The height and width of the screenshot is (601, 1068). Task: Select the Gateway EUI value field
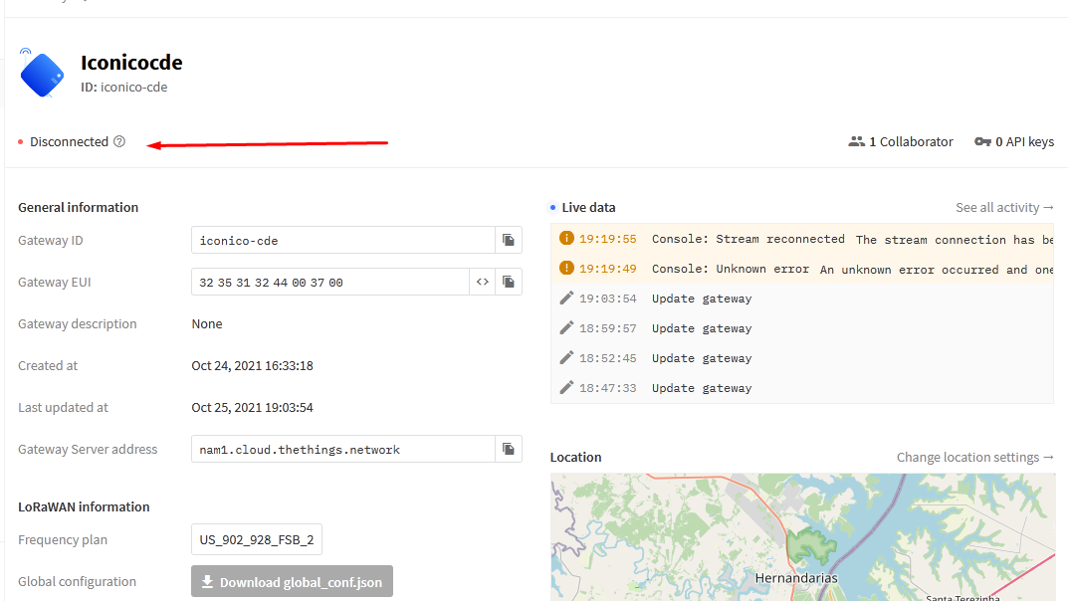coord(330,282)
